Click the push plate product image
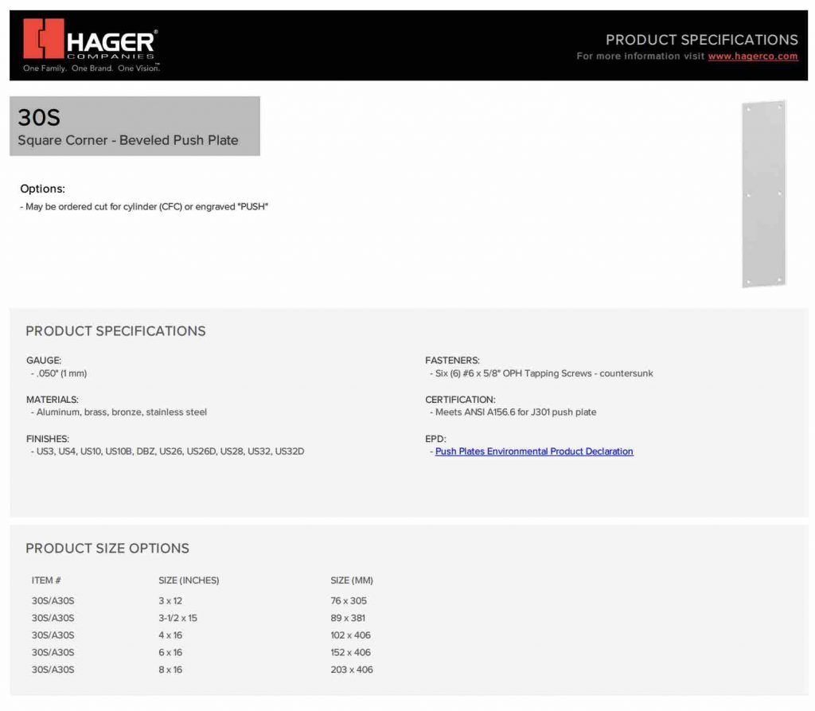 [x=763, y=193]
